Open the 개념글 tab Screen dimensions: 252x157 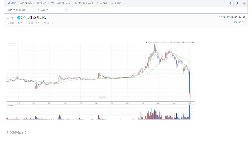[11, 3]
